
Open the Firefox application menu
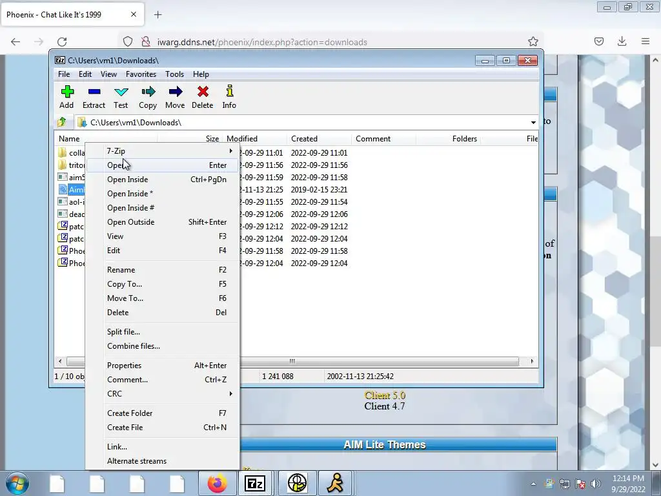click(646, 41)
